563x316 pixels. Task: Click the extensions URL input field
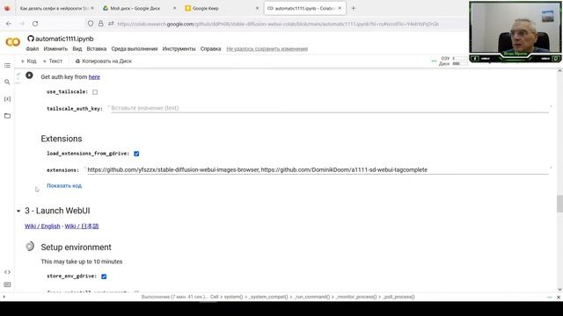(318, 169)
